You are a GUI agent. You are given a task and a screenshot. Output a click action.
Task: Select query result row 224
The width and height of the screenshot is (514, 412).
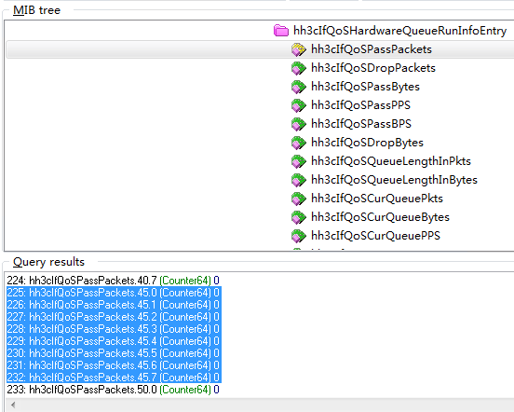113,281
